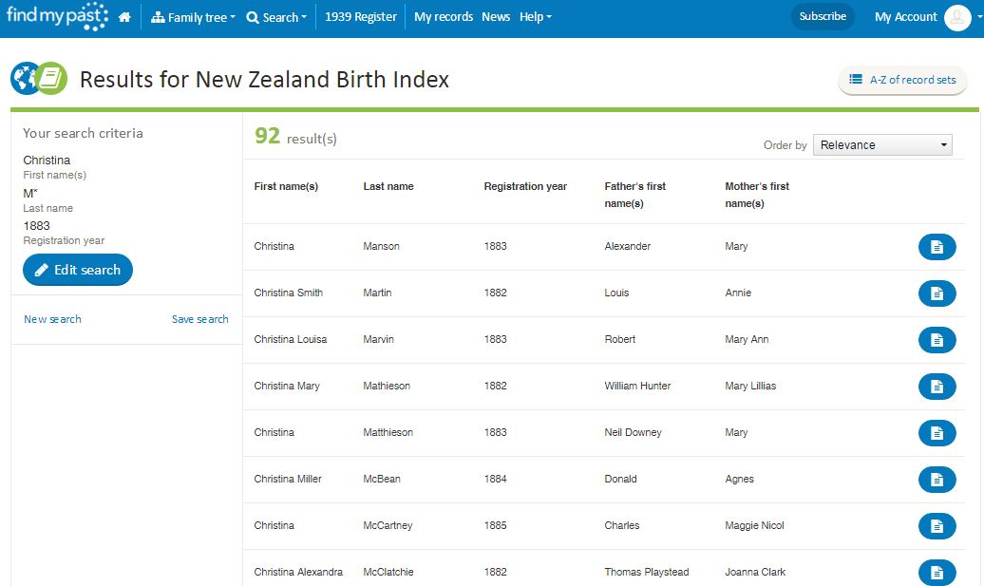Open record icon for Christina Louisa Marvin

click(937, 340)
